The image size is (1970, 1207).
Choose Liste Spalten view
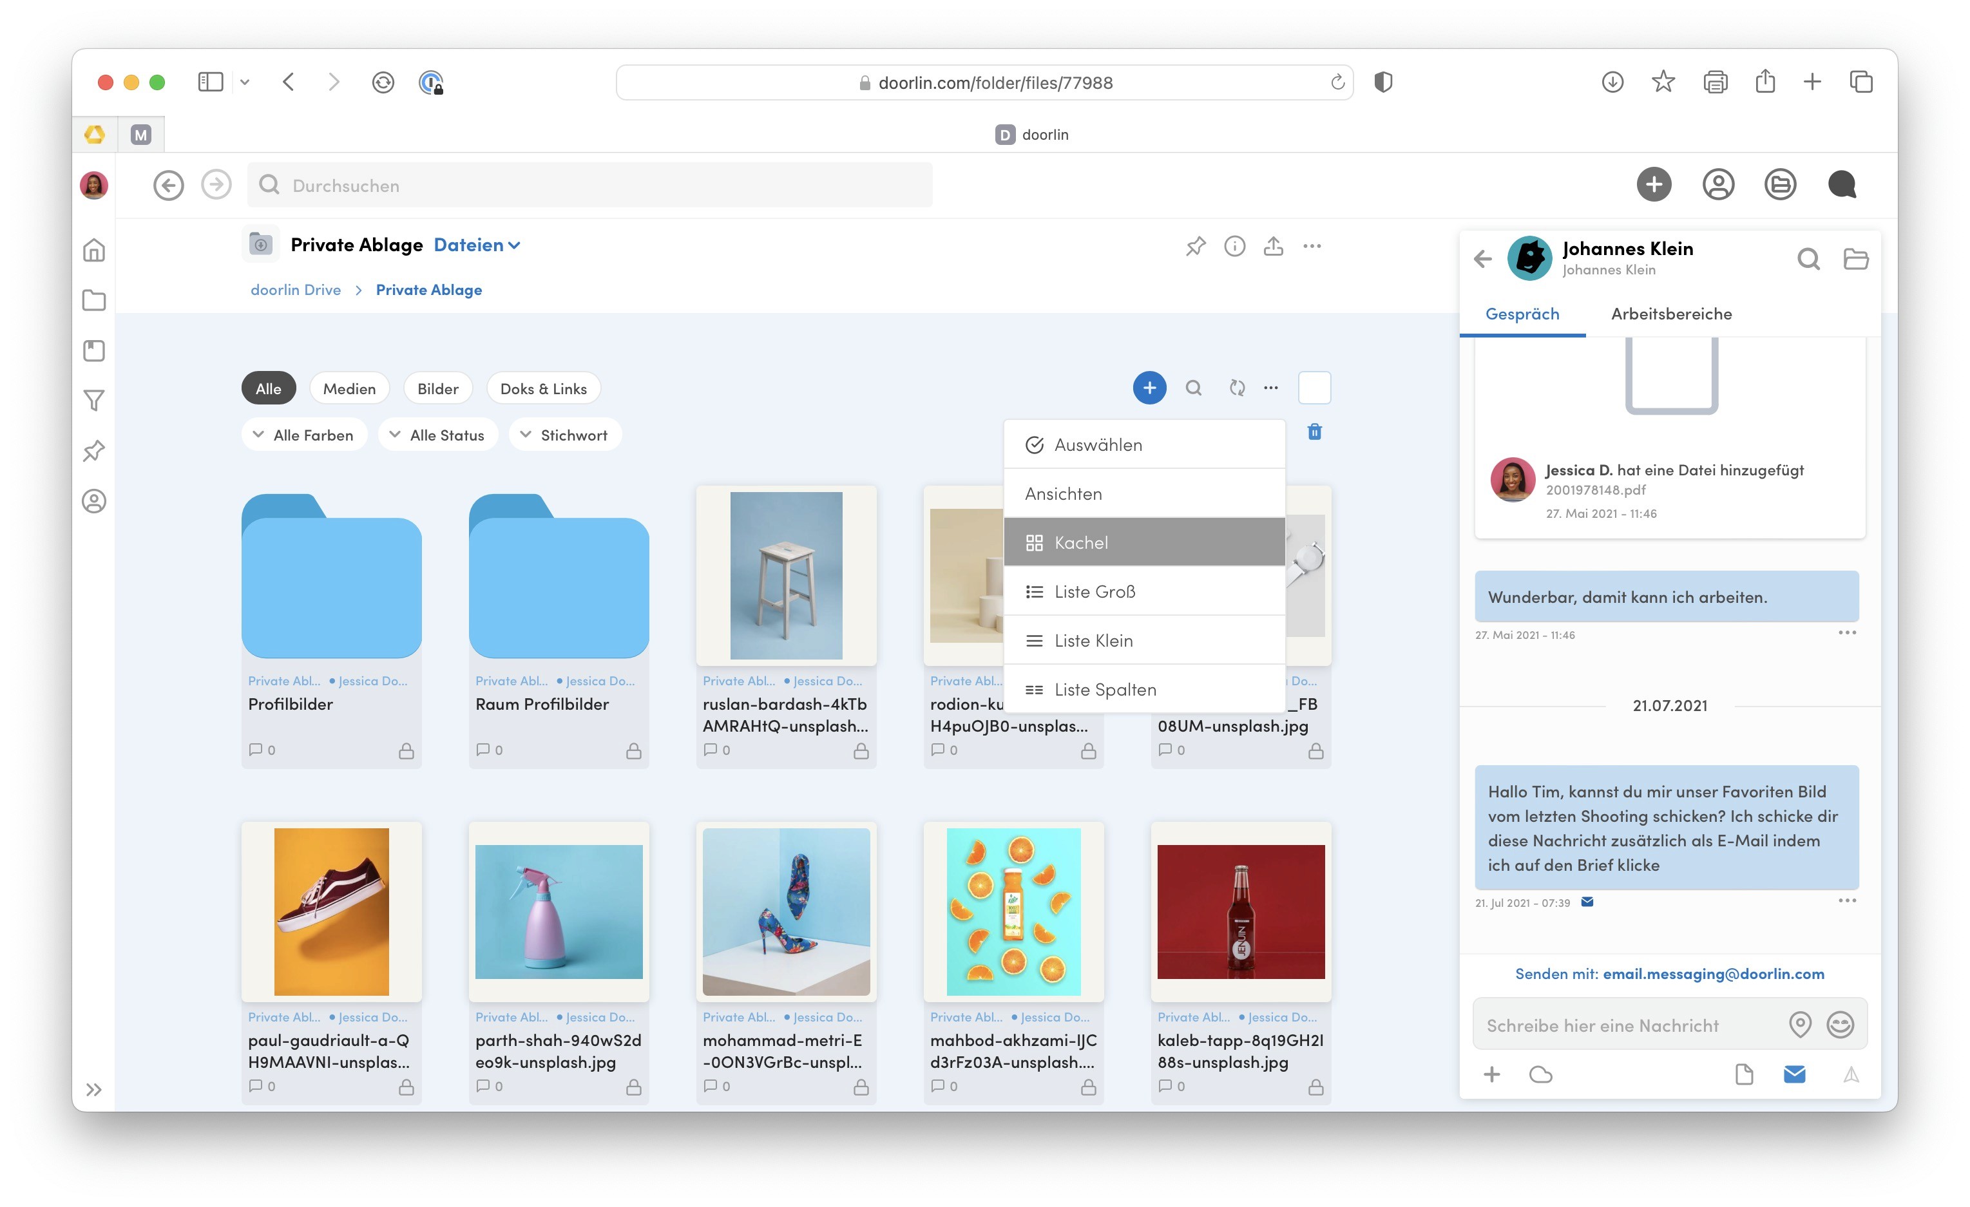[x=1144, y=689]
